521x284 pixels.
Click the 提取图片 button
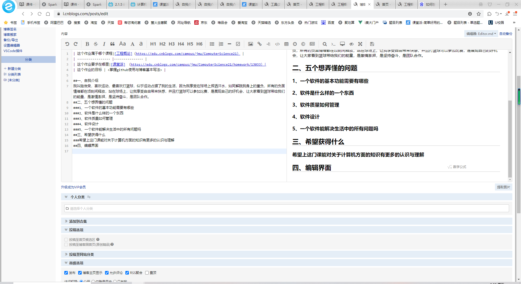click(504, 187)
